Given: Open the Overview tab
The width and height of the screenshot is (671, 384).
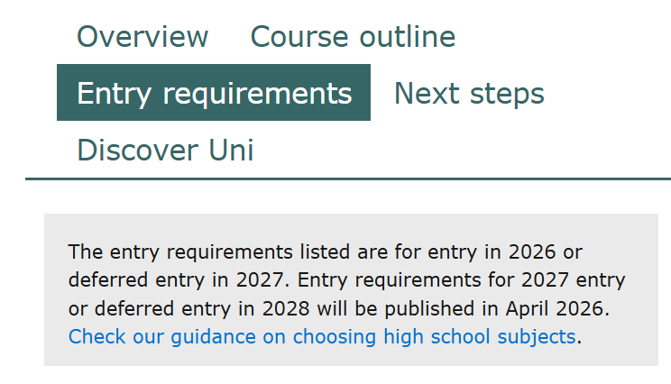Looking at the screenshot, I should 142,37.
